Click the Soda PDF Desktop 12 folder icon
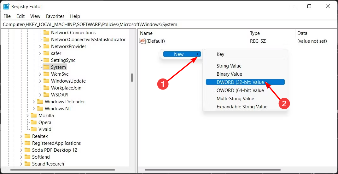 pos(27,150)
